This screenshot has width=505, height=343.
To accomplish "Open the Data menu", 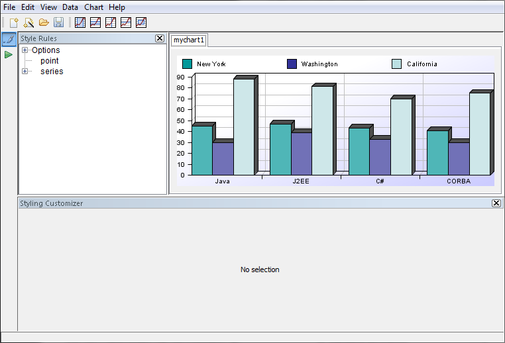I will tap(70, 7).
